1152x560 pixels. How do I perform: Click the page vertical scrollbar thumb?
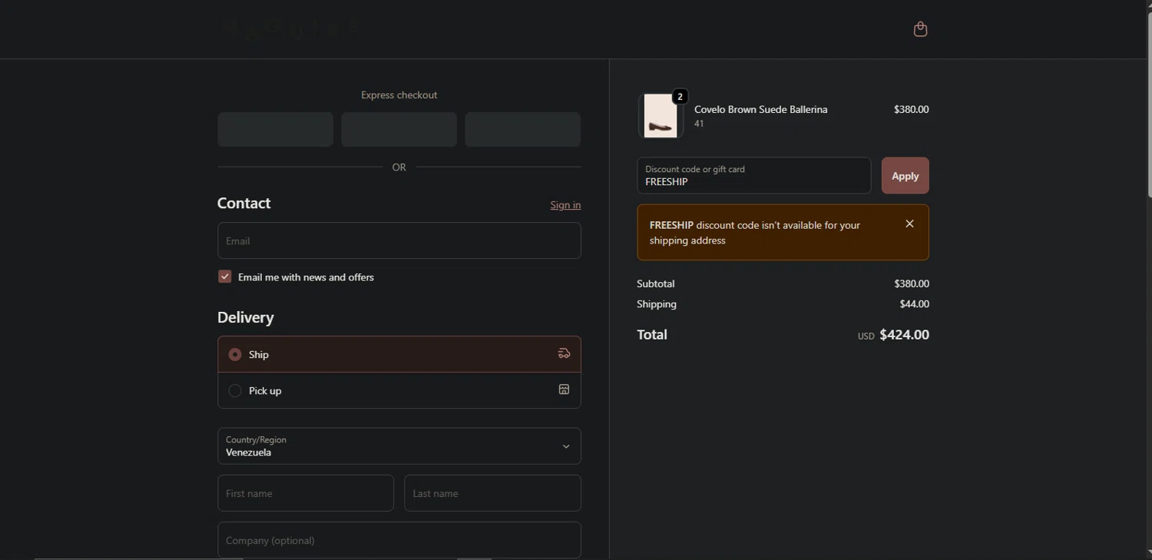[1148, 104]
